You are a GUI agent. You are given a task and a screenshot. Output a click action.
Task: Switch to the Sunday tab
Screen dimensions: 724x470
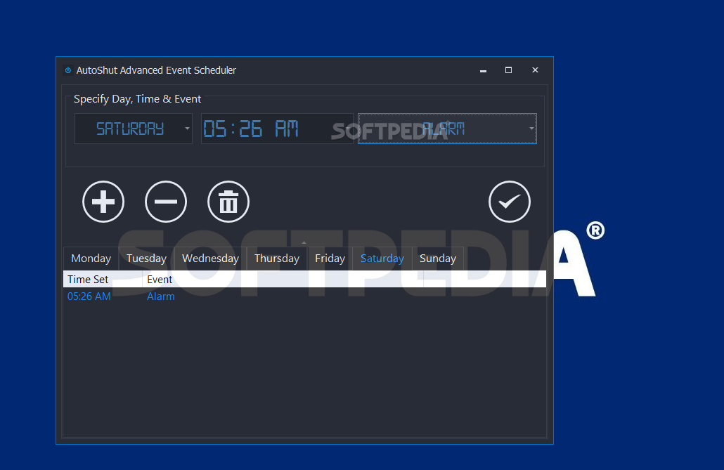[438, 259]
